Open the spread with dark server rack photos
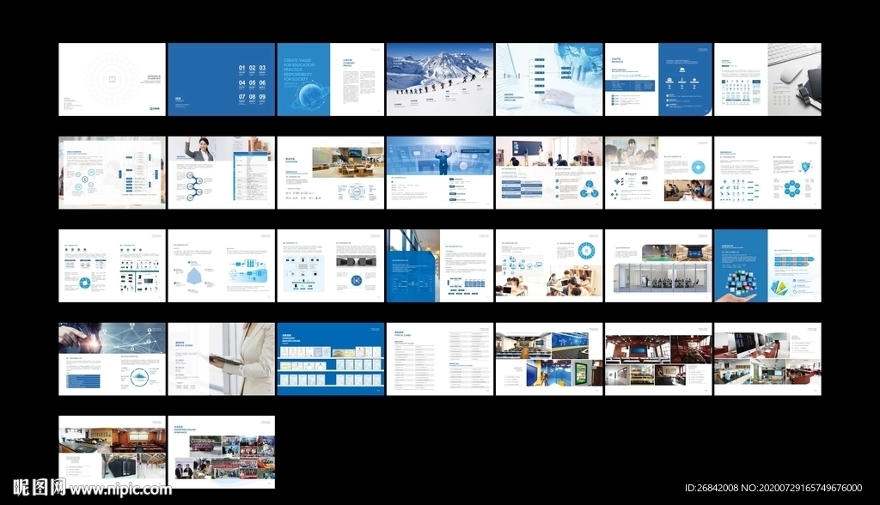This screenshot has width=880, height=505. [331, 265]
